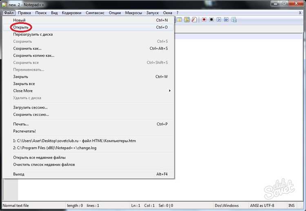Click the yellow icon at the toolbar's left edge
Viewport: 306px width, 211px height.
[180, 20]
